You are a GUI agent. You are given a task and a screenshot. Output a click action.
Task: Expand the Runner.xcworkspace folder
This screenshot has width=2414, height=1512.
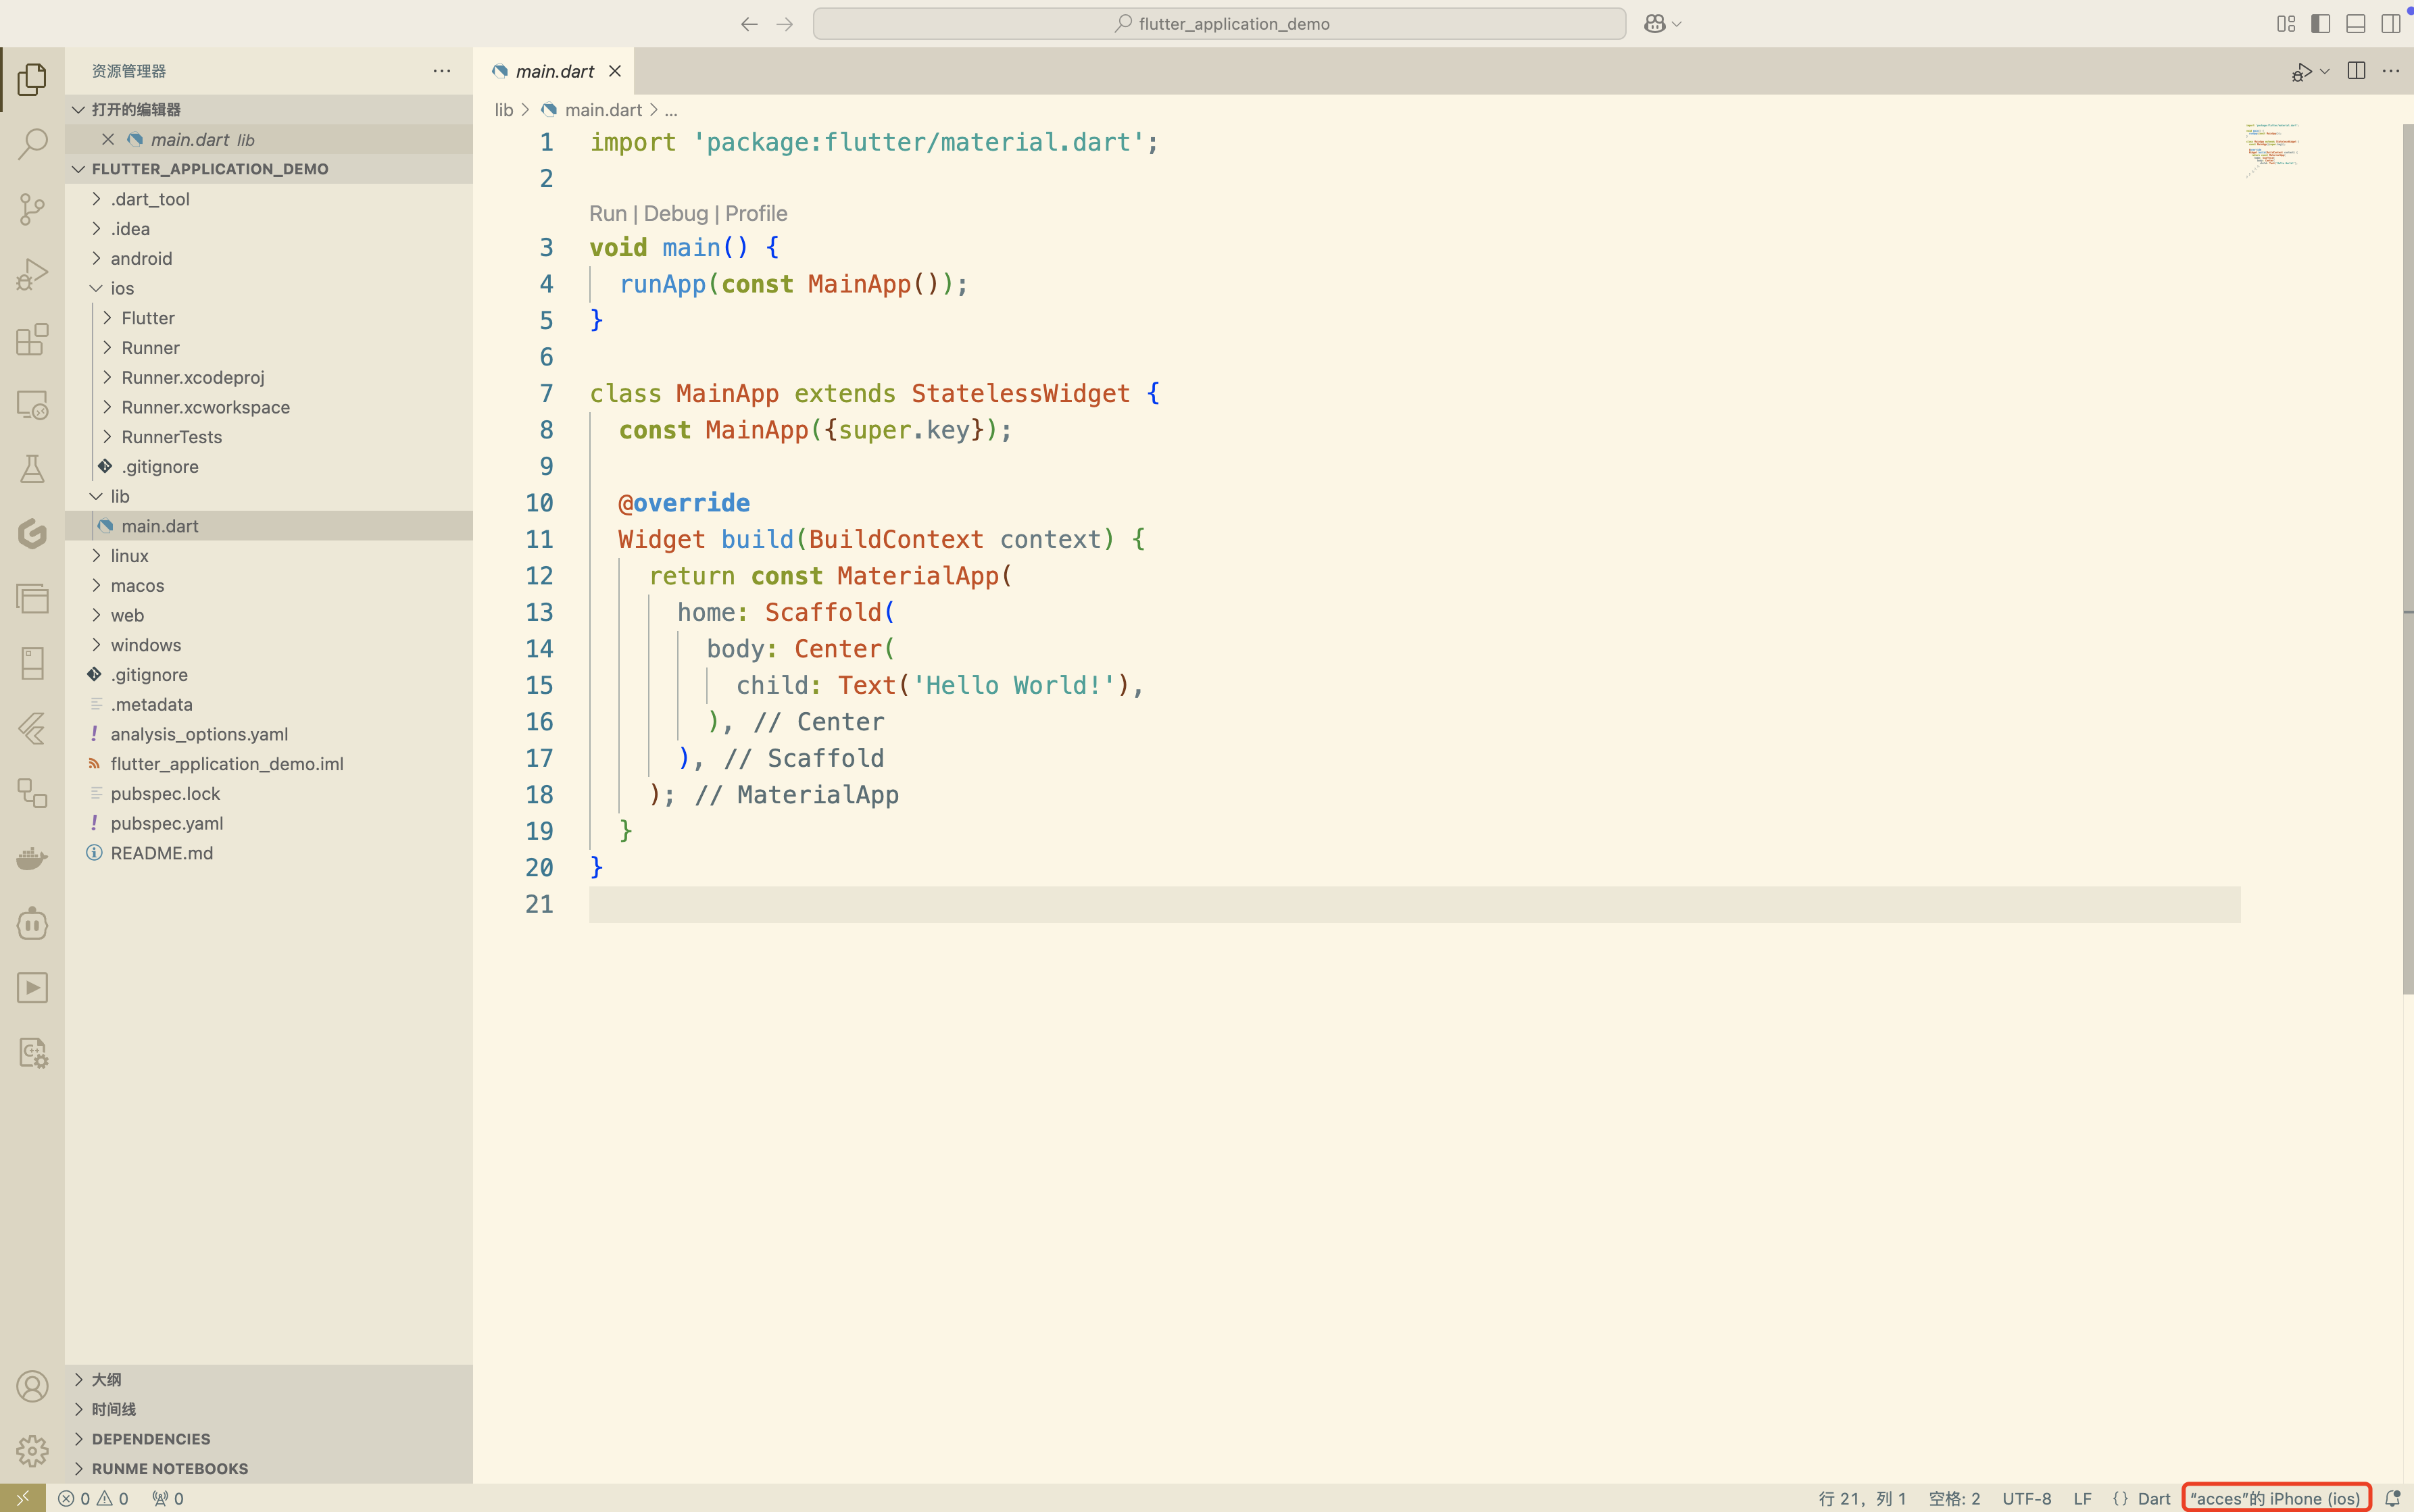269,407
